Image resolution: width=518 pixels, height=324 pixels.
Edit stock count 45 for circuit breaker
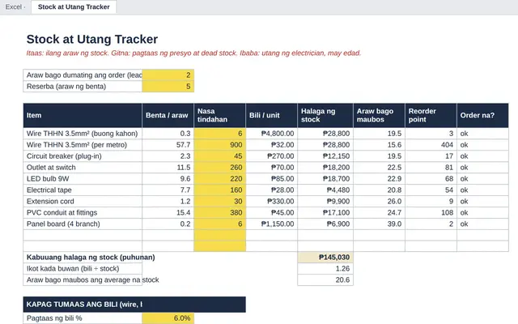point(219,156)
